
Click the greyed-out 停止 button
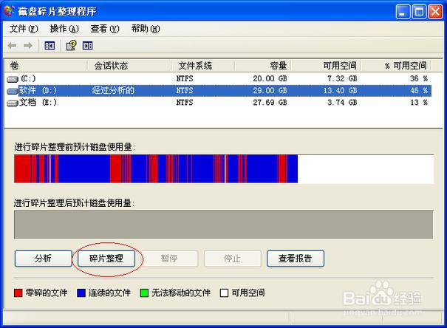pos(232,259)
